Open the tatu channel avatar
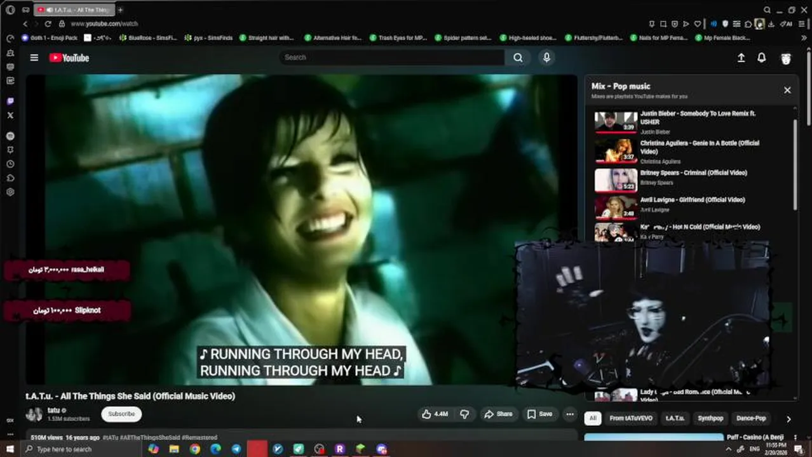Image resolution: width=812 pixels, height=457 pixels. tap(34, 414)
